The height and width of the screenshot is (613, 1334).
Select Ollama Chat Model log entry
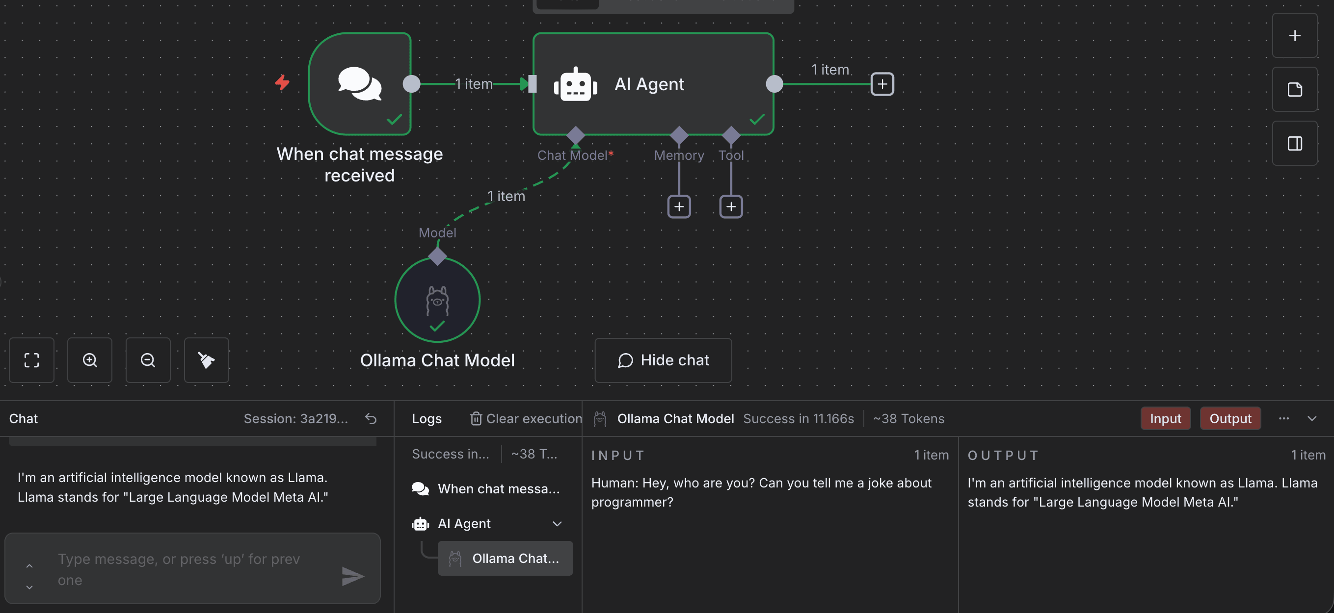[506, 558]
